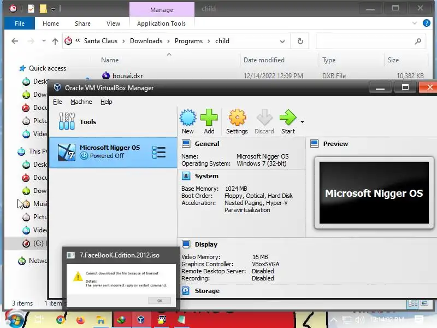This screenshot has width=437, height=328.
Task: Expand the Explorer ribbon chevron
Action: 415,23
